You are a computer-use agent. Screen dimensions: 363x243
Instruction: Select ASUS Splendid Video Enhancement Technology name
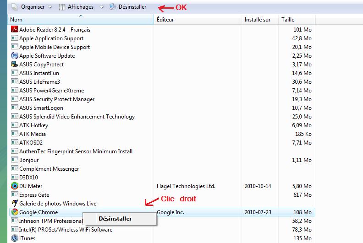[x=77, y=117]
